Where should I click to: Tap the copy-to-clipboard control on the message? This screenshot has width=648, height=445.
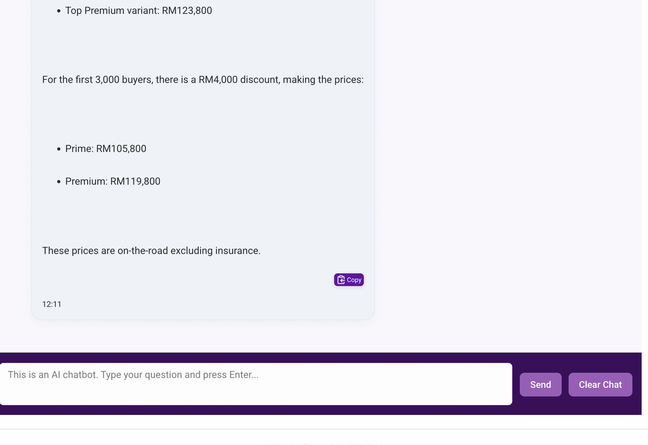click(x=349, y=279)
